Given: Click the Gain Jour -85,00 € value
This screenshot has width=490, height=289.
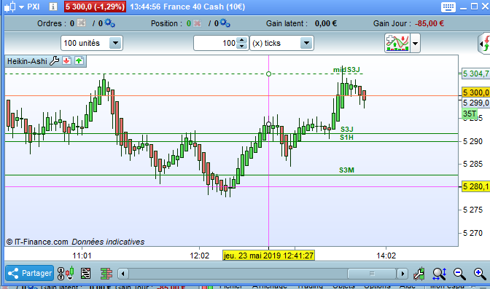Looking at the screenshot, I should (x=429, y=23).
